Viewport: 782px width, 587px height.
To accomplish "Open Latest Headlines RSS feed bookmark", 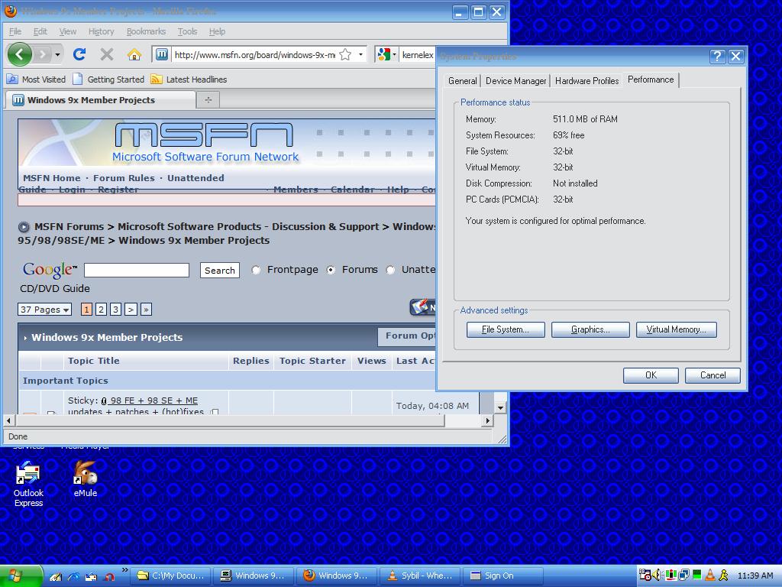I will (x=189, y=79).
